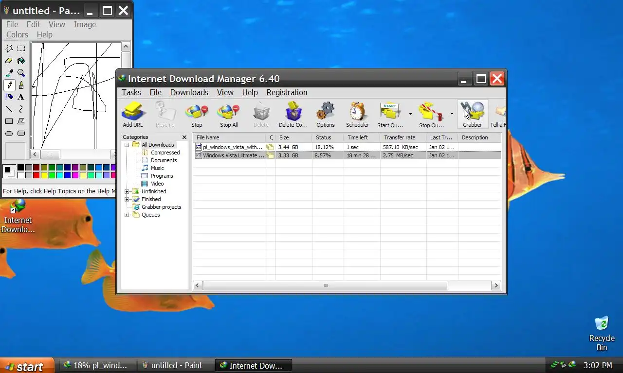Screen dimensions: 623x373
Task: Open the Scheduler clock icon
Action: (x=357, y=115)
